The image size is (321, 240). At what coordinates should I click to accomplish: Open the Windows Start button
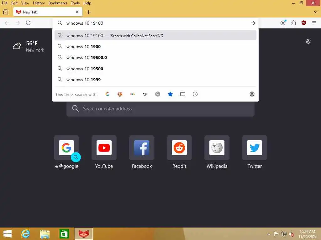(x=8, y=234)
